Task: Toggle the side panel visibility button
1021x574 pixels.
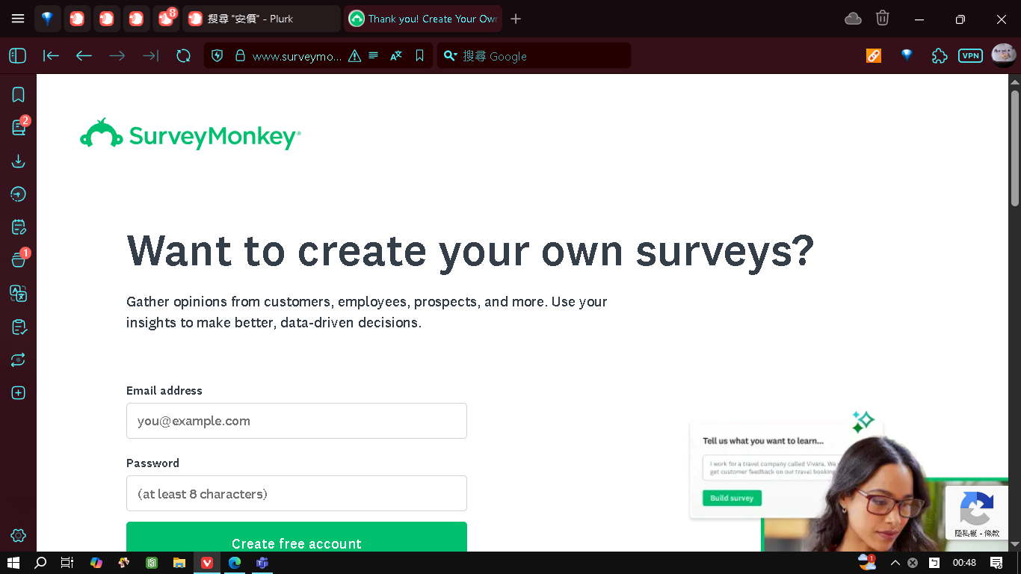Action: [18, 55]
